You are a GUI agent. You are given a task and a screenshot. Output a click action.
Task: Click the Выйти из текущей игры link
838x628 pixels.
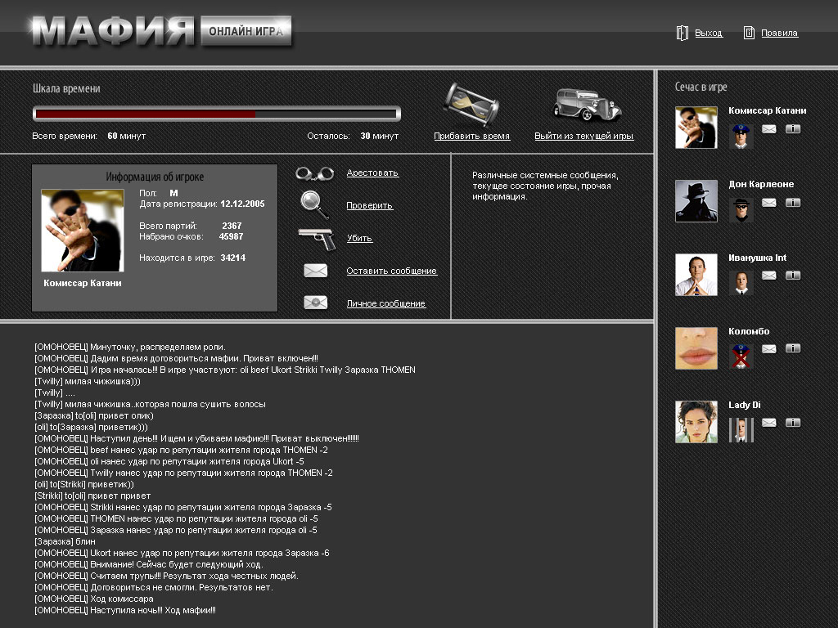point(583,137)
